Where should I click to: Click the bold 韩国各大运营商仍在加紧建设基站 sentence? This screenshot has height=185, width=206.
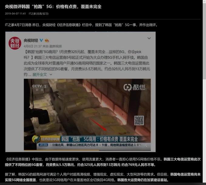coord(142,180)
